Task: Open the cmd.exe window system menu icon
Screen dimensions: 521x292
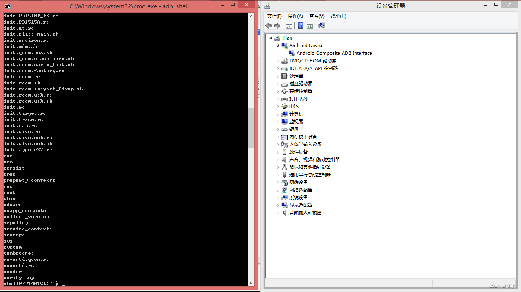Action: point(8,6)
